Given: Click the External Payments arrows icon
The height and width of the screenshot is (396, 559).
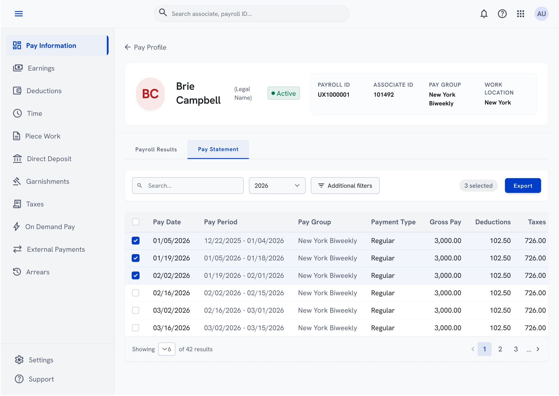Looking at the screenshot, I should 17,249.
